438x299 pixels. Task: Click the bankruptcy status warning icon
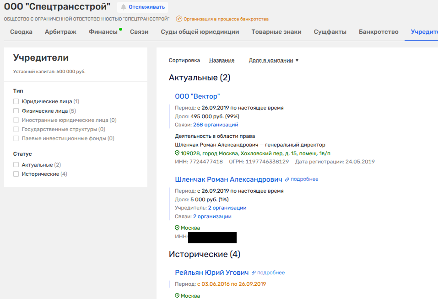click(179, 19)
